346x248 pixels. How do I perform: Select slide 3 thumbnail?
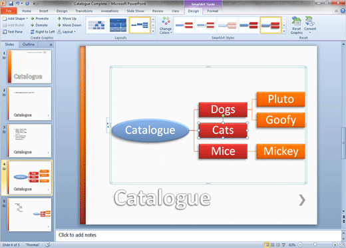[x=29, y=141]
